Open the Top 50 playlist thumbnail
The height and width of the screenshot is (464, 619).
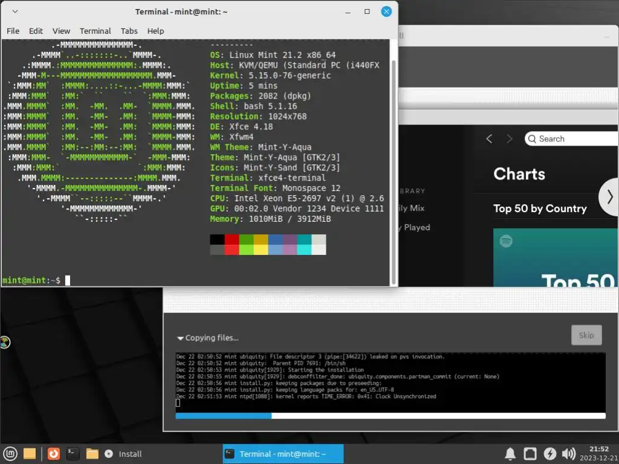[556, 257]
